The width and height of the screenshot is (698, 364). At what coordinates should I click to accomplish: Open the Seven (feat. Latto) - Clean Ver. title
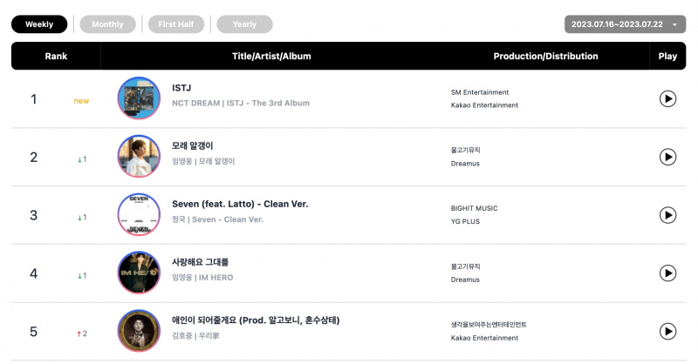tap(240, 204)
